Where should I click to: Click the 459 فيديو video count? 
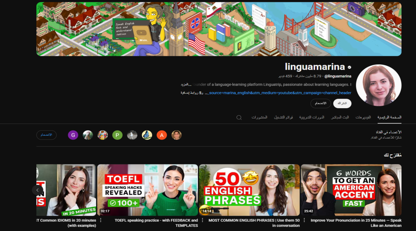pos(285,76)
